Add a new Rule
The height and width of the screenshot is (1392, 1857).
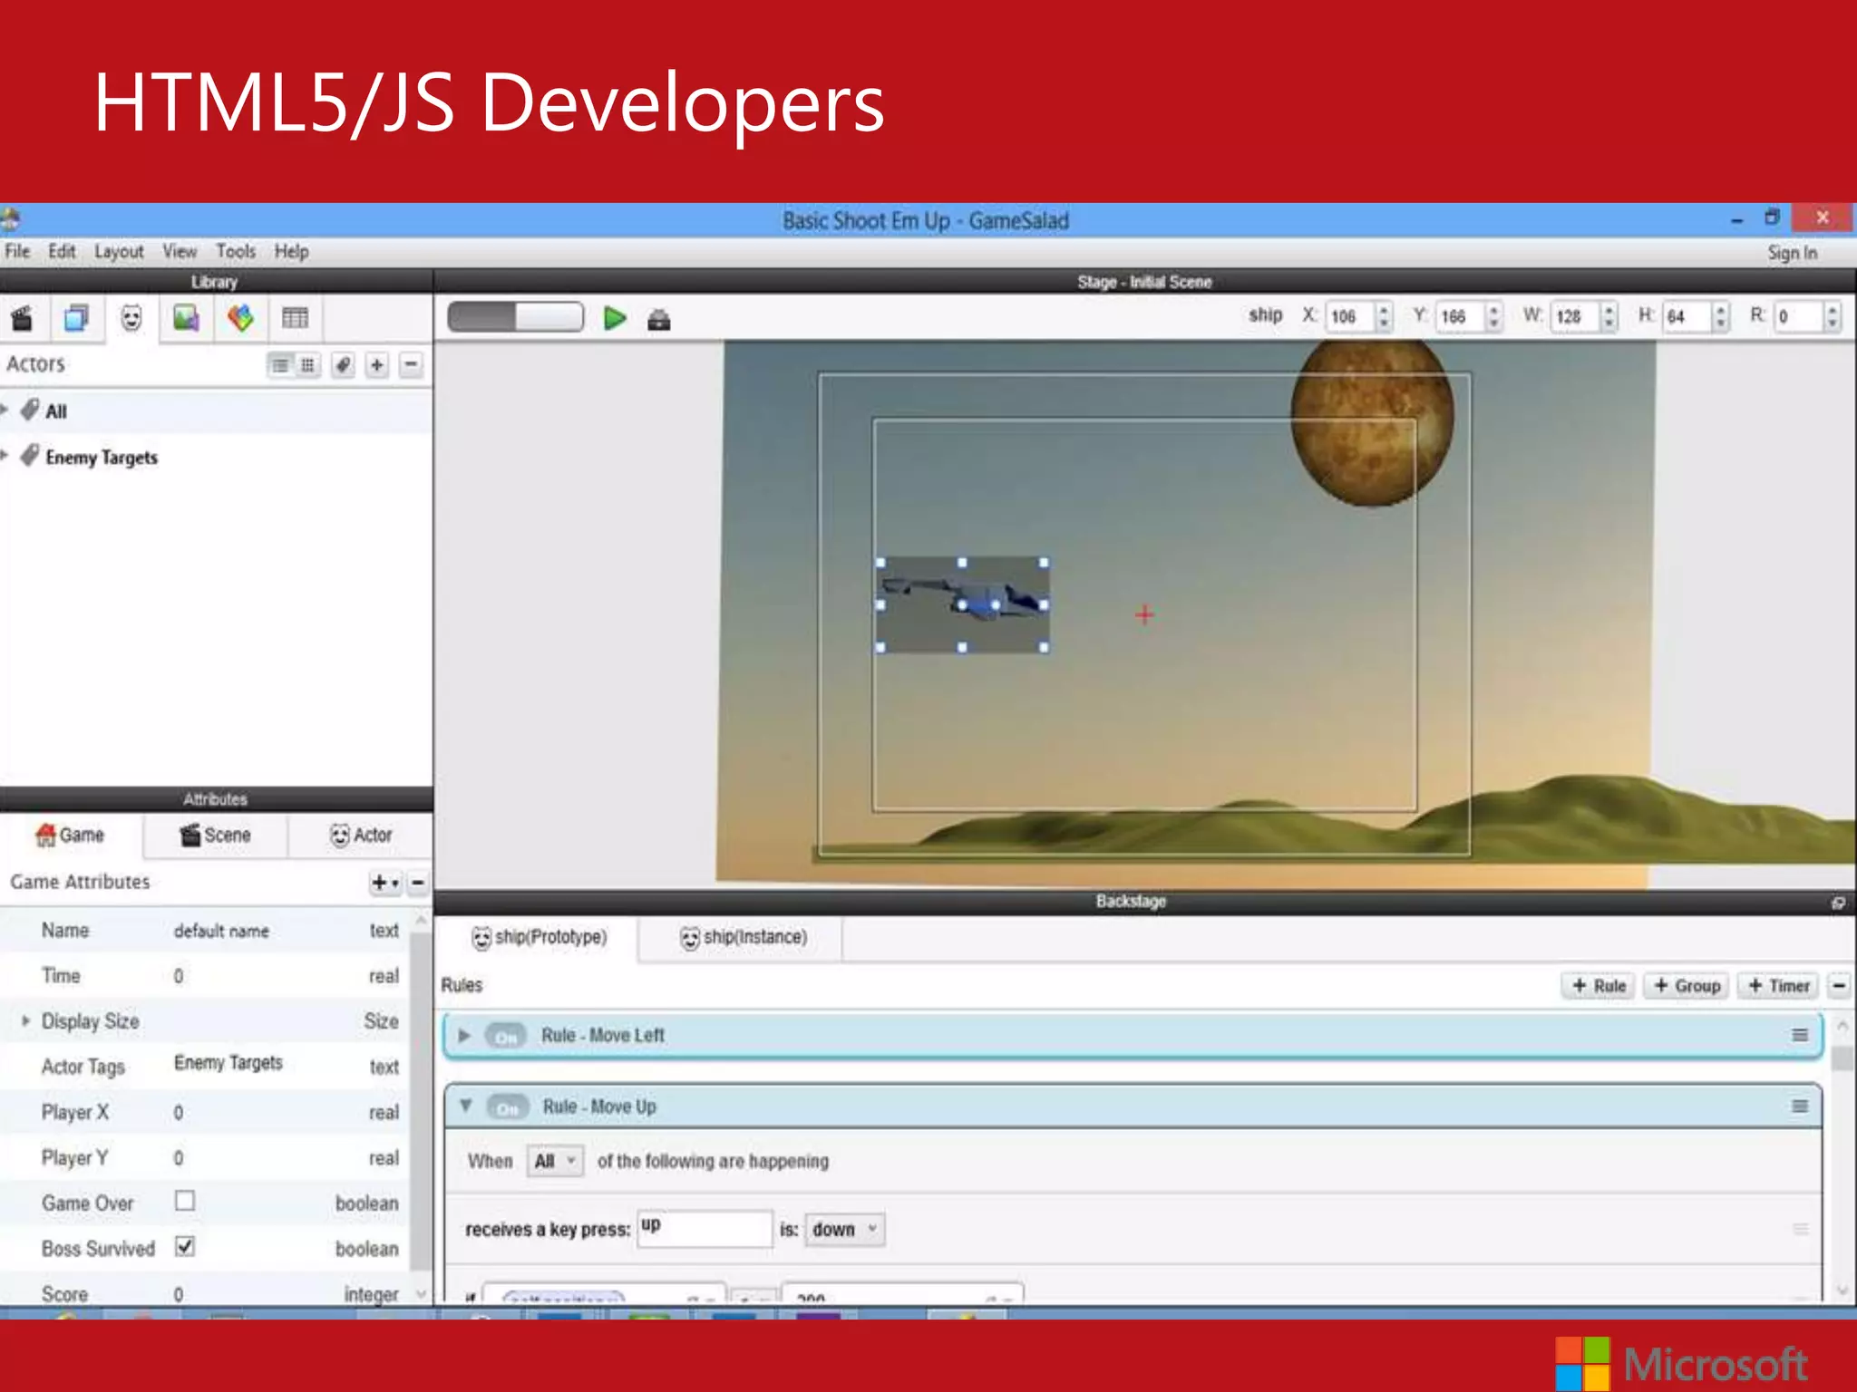coord(1599,985)
